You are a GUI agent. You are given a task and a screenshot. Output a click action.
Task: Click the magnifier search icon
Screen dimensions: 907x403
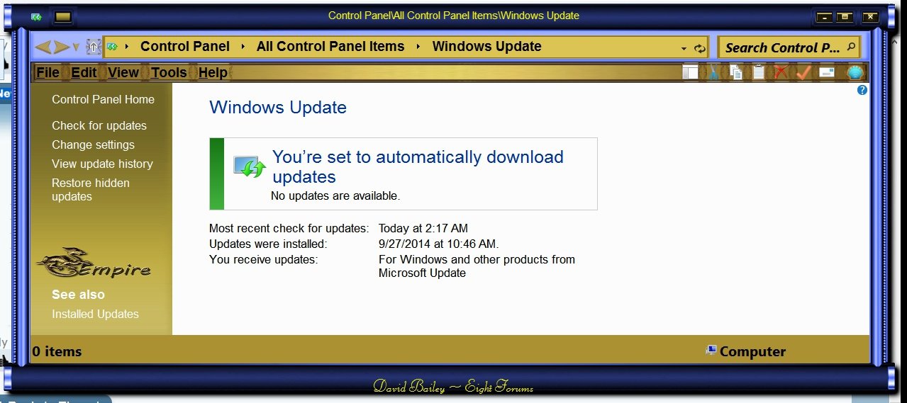[x=852, y=47]
